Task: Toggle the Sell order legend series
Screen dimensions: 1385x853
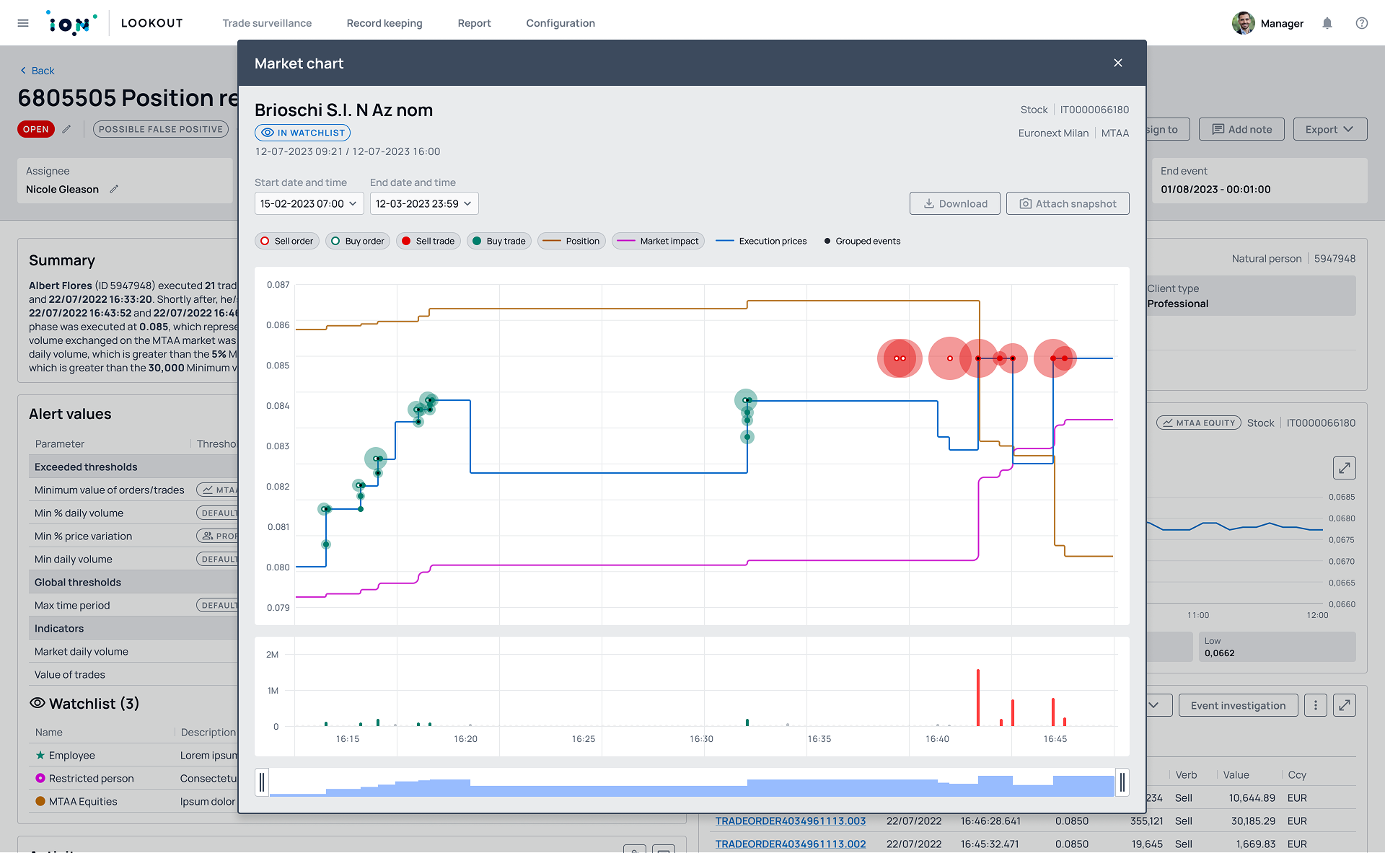Action: (287, 241)
